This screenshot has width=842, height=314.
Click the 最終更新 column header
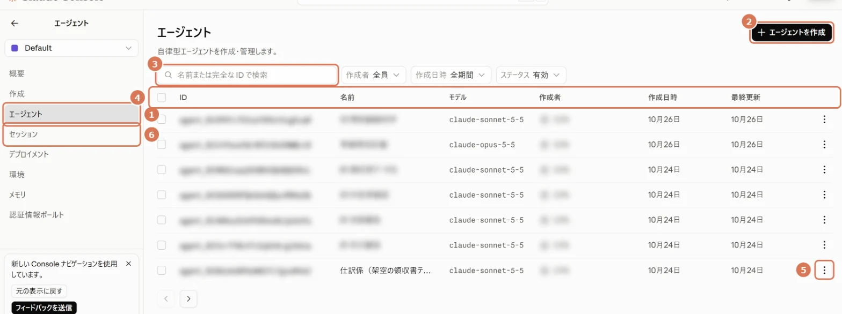click(745, 98)
